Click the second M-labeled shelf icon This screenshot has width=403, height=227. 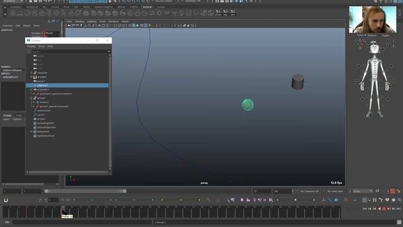click(225, 13)
